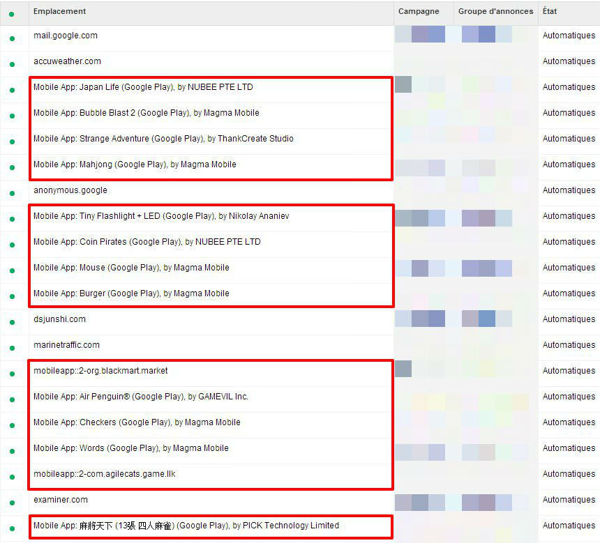Click Automatiques in the dsjunshi.com row
The height and width of the screenshot is (543, 600).
[569, 319]
